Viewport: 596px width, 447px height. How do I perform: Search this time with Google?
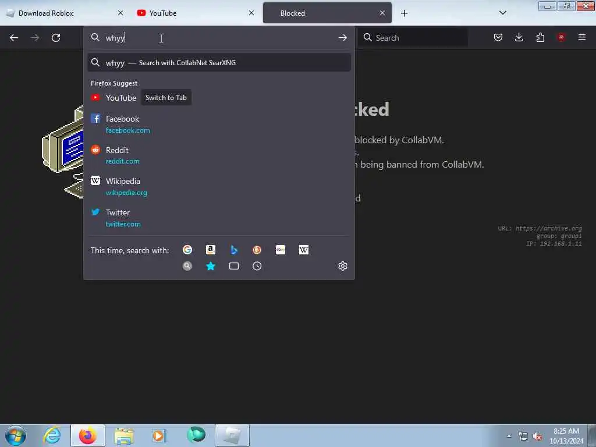coord(187,250)
